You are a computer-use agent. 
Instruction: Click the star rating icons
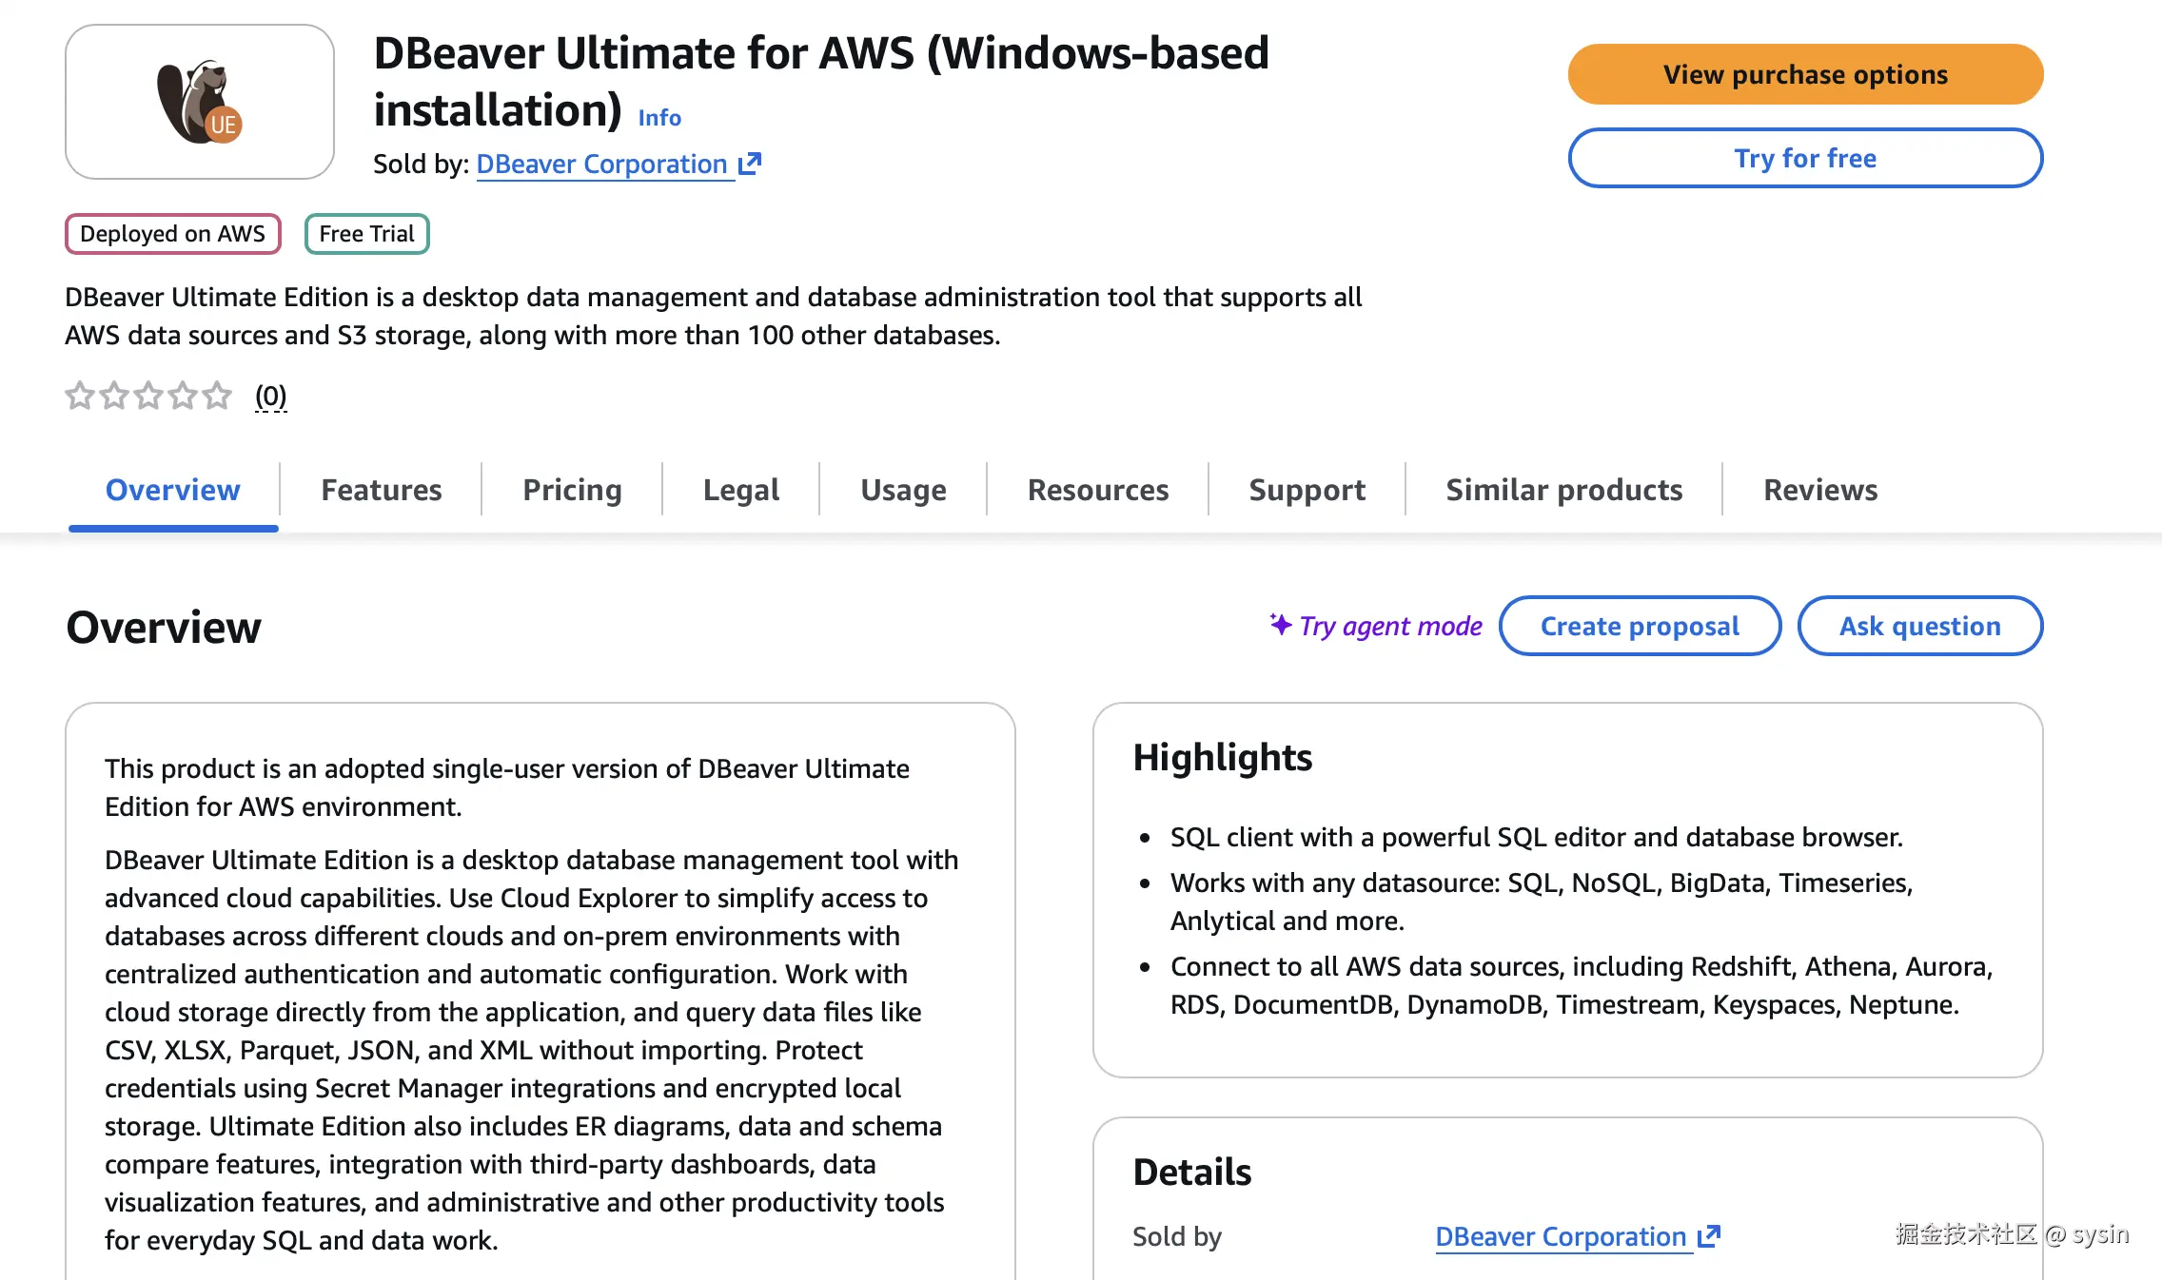[x=148, y=396]
